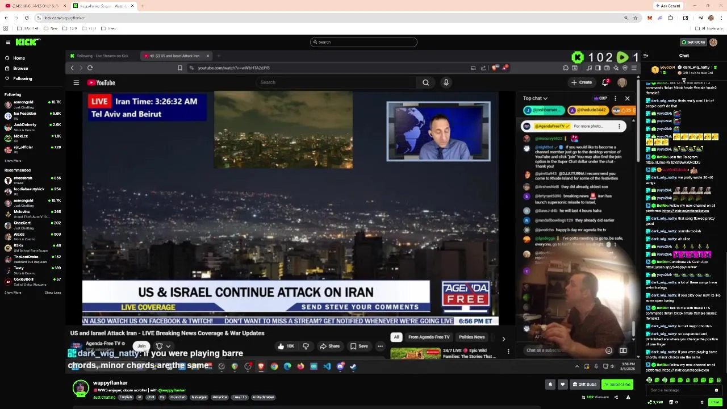Open foodiebeautykick recommended channel
Viewport: 727px width, 409px height.
coord(32,191)
